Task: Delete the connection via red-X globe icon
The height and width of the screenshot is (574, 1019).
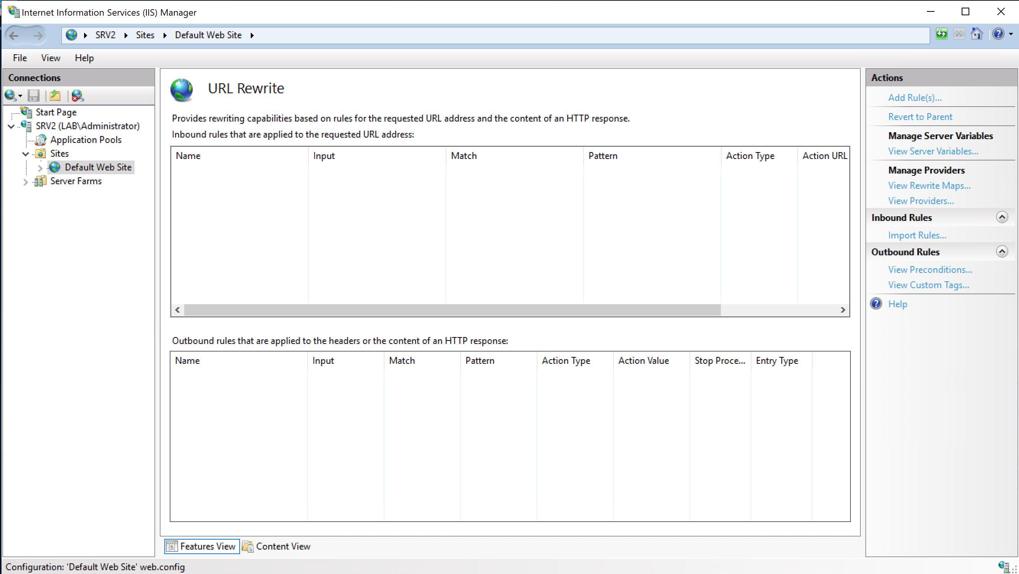Action: [78, 96]
